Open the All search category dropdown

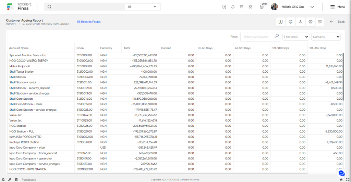[x=142, y=7]
